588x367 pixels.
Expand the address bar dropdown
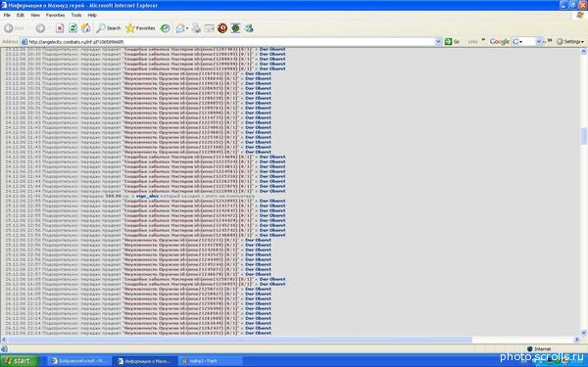click(438, 42)
